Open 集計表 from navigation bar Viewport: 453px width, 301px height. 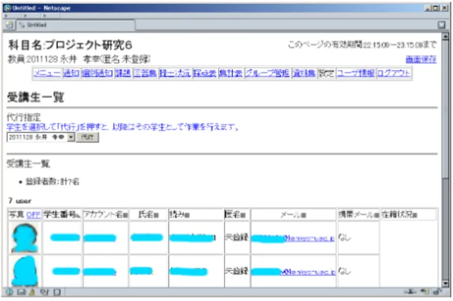pyautogui.click(x=230, y=73)
